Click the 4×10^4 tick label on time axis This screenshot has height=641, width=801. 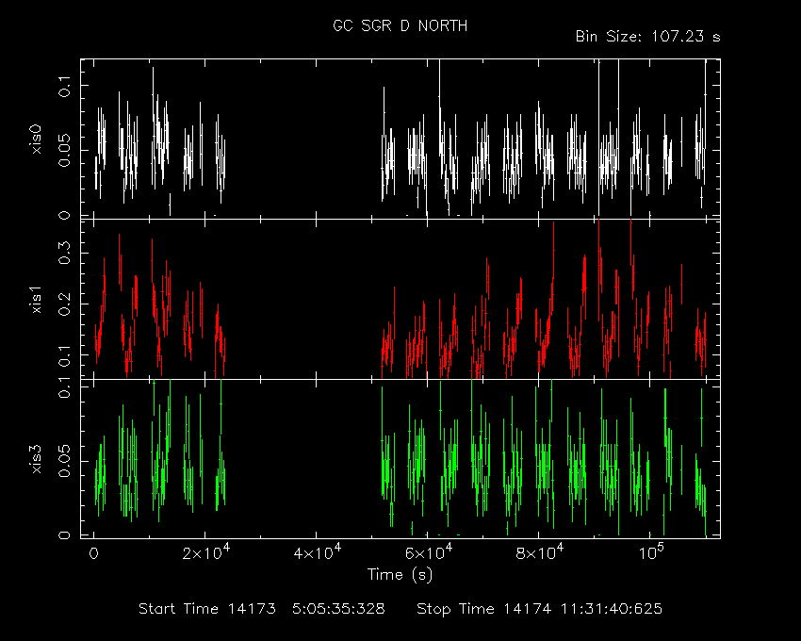(x=318, y=553)
